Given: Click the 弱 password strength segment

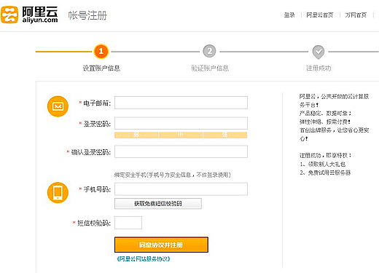Looking at the screenshot, I should [136, 135].
